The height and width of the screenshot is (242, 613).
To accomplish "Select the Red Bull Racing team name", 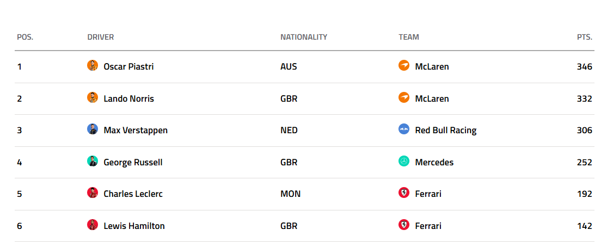I will (x=446, y=131).
